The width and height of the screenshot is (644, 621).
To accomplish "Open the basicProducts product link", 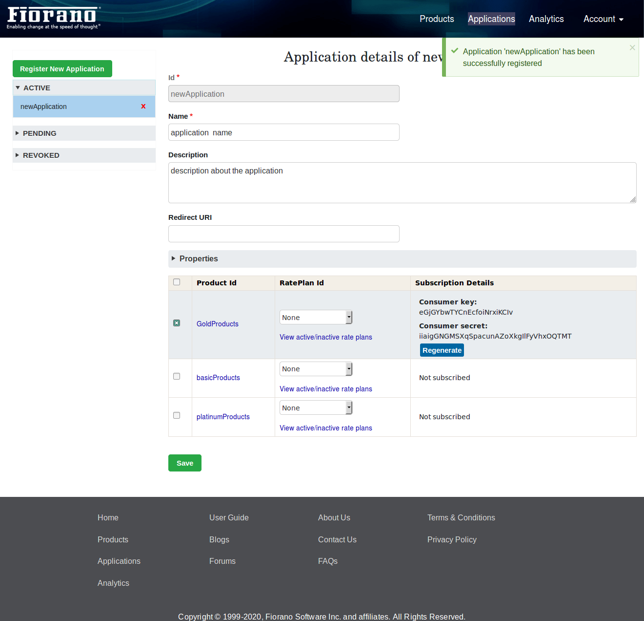I will coord(218,378).
